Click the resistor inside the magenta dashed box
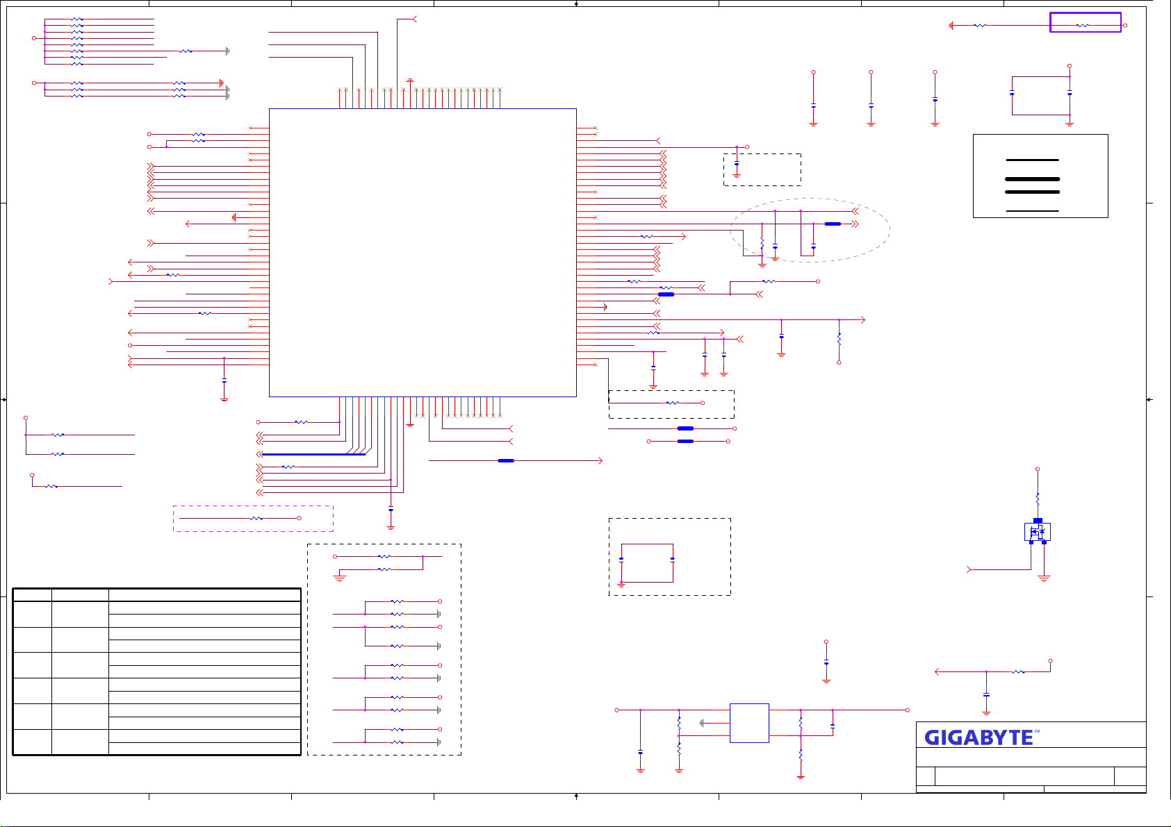 pyautogui.click(x=256, y=519)
